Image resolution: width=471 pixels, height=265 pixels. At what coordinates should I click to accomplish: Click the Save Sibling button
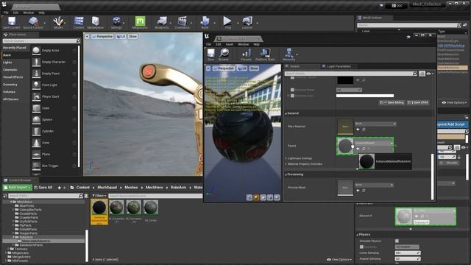tap(392, 102)
